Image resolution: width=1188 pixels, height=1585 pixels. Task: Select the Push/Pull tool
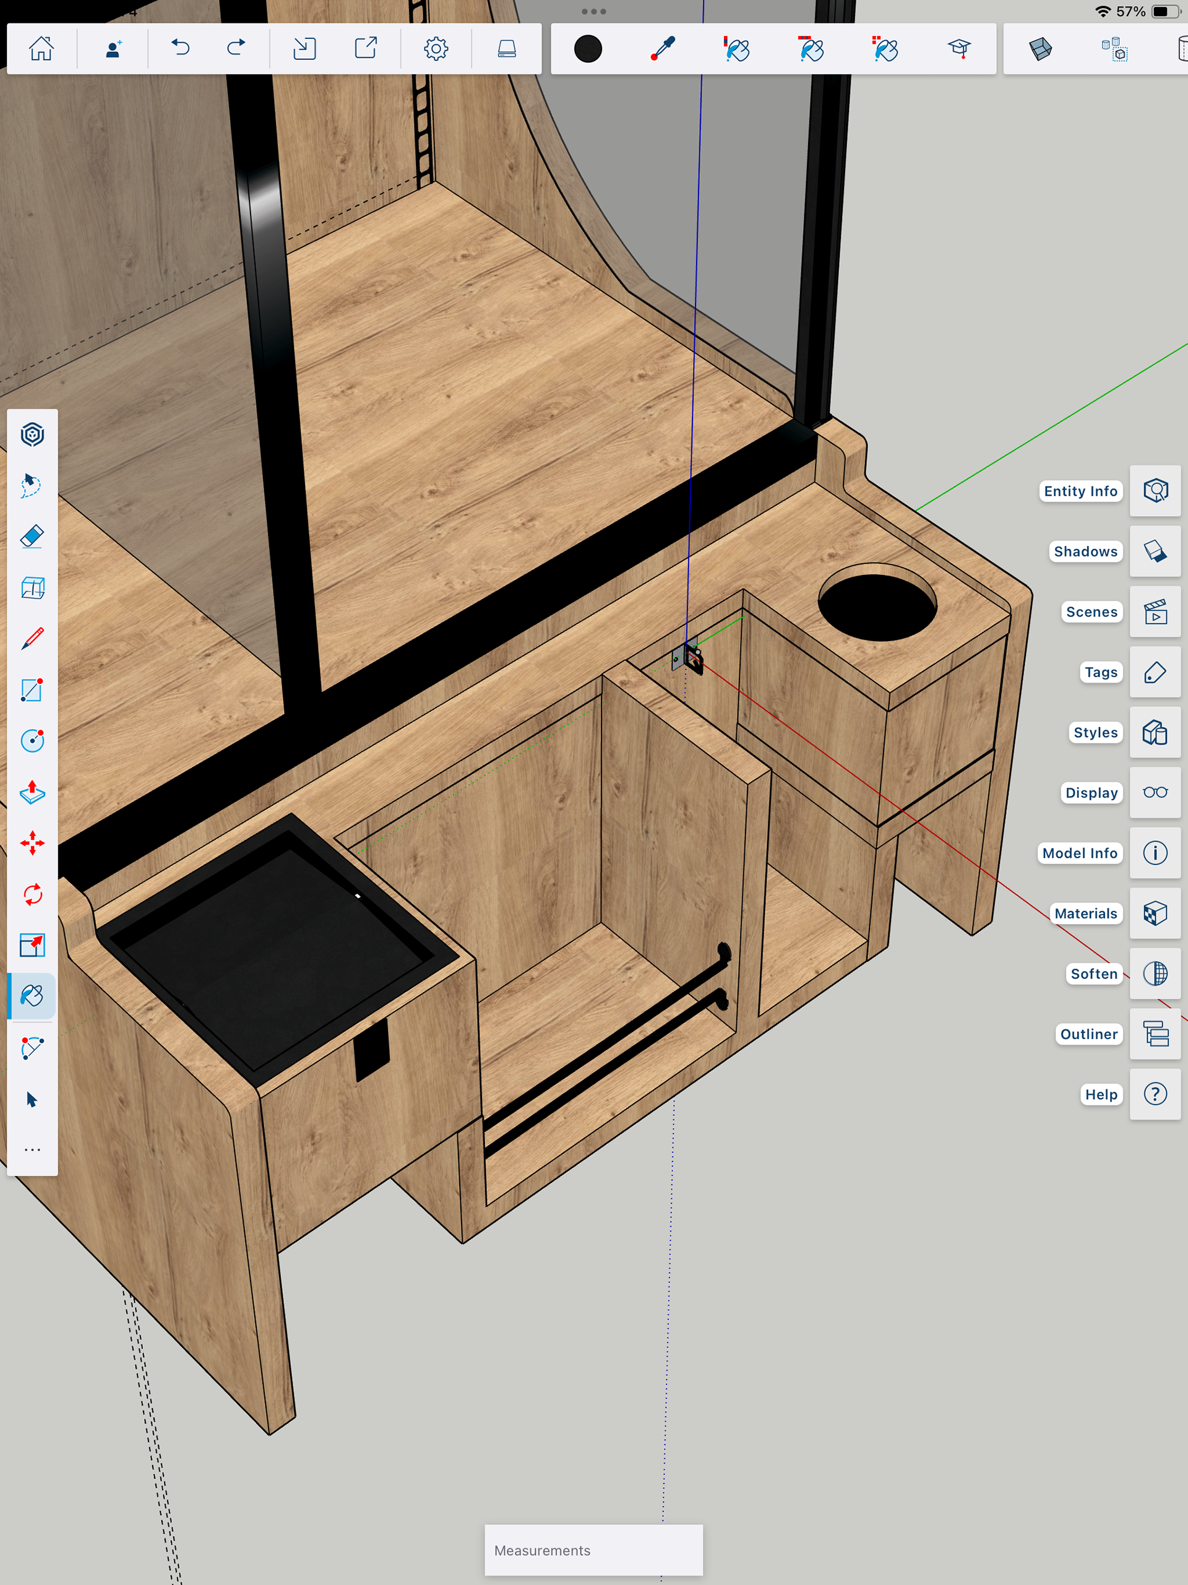[x=32, y=792]
